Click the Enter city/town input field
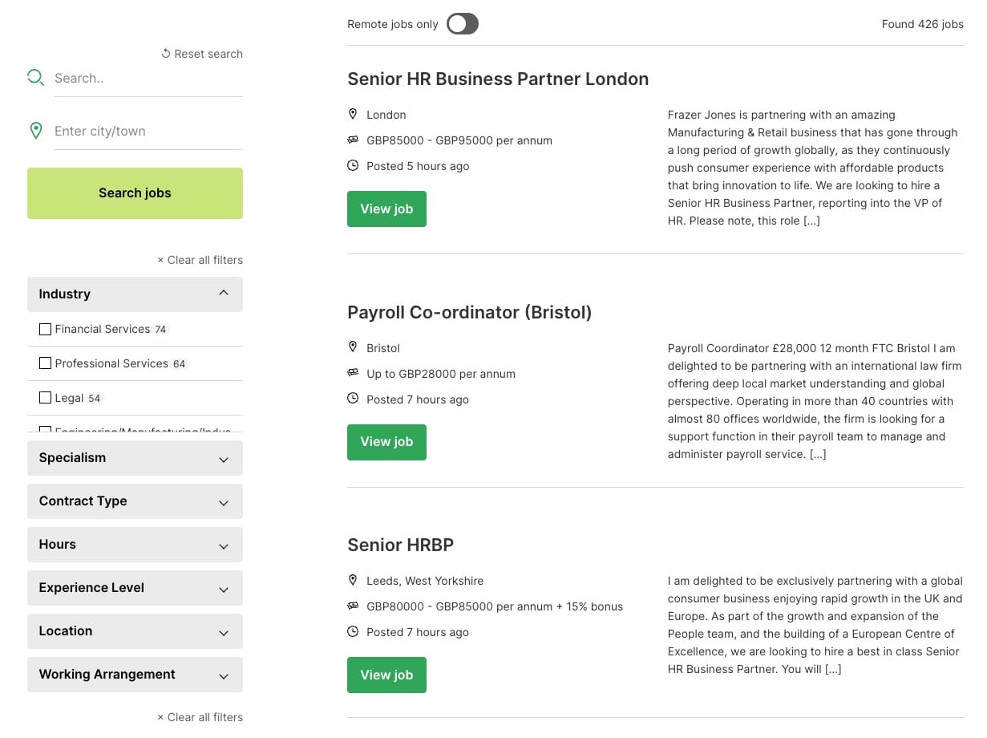987x738 pixels. pyautogui.click(x=148, y=131)
